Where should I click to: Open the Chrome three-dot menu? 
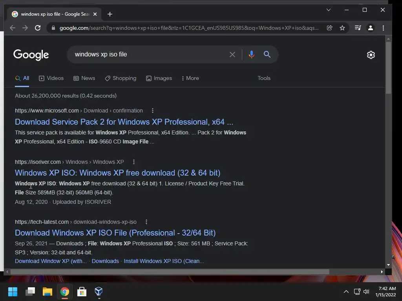[x=383, y=28]
